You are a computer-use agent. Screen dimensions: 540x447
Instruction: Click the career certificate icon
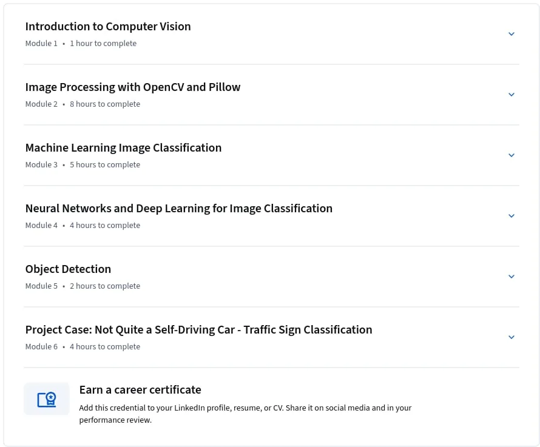[47, 399]
